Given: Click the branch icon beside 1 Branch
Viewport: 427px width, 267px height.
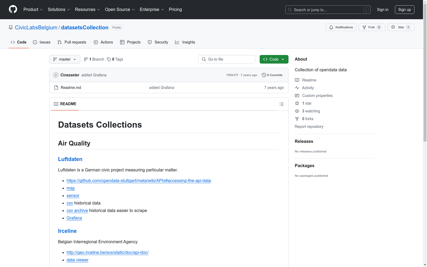Looking at the screenshot, I should point(86,59).
